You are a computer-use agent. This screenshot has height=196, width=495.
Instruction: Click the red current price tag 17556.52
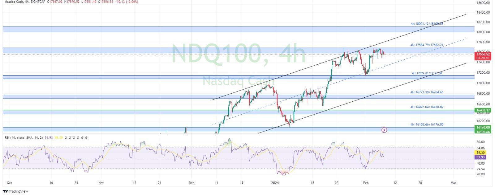tap(483, 54)
